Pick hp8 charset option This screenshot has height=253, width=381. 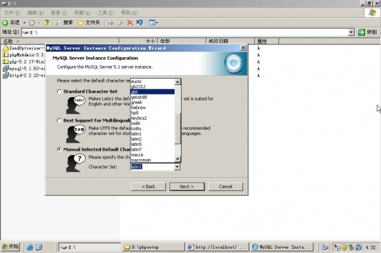tap(152, 113)
